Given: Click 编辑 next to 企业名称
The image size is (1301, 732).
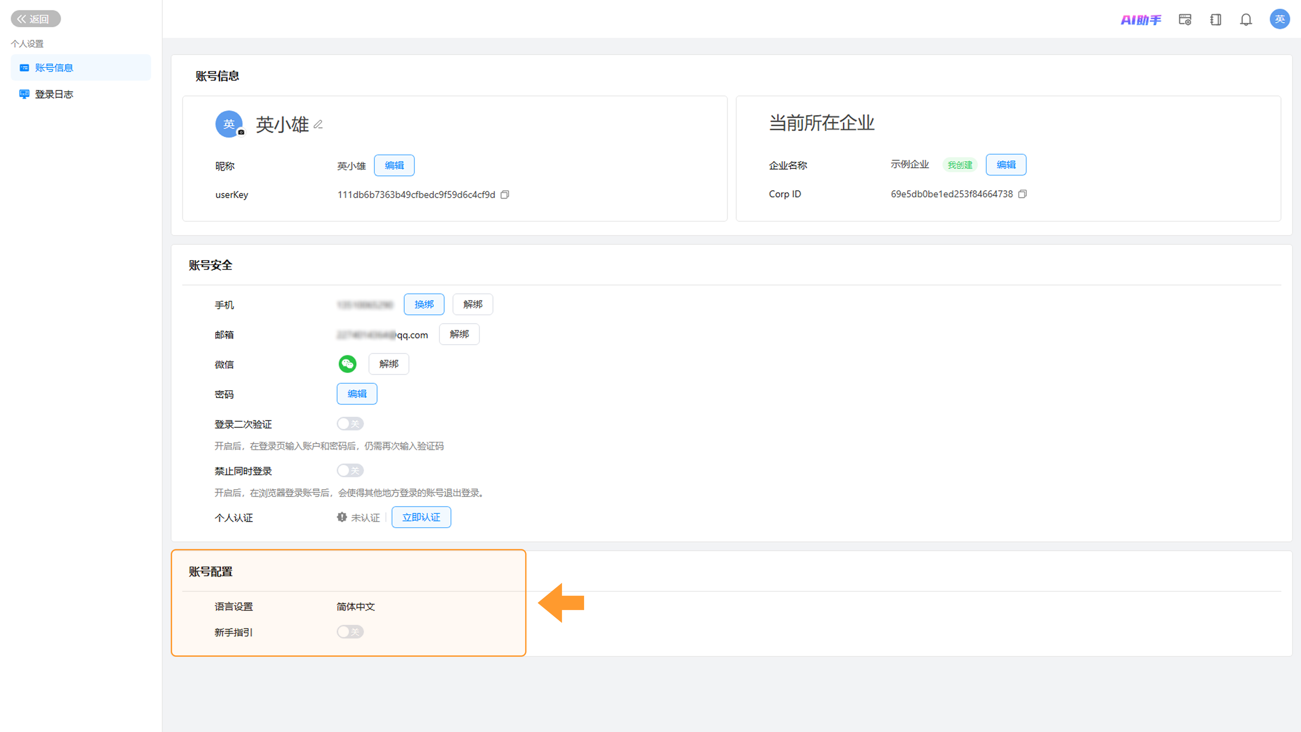Looking at the screenshot, I should [x=1006, y=165].
